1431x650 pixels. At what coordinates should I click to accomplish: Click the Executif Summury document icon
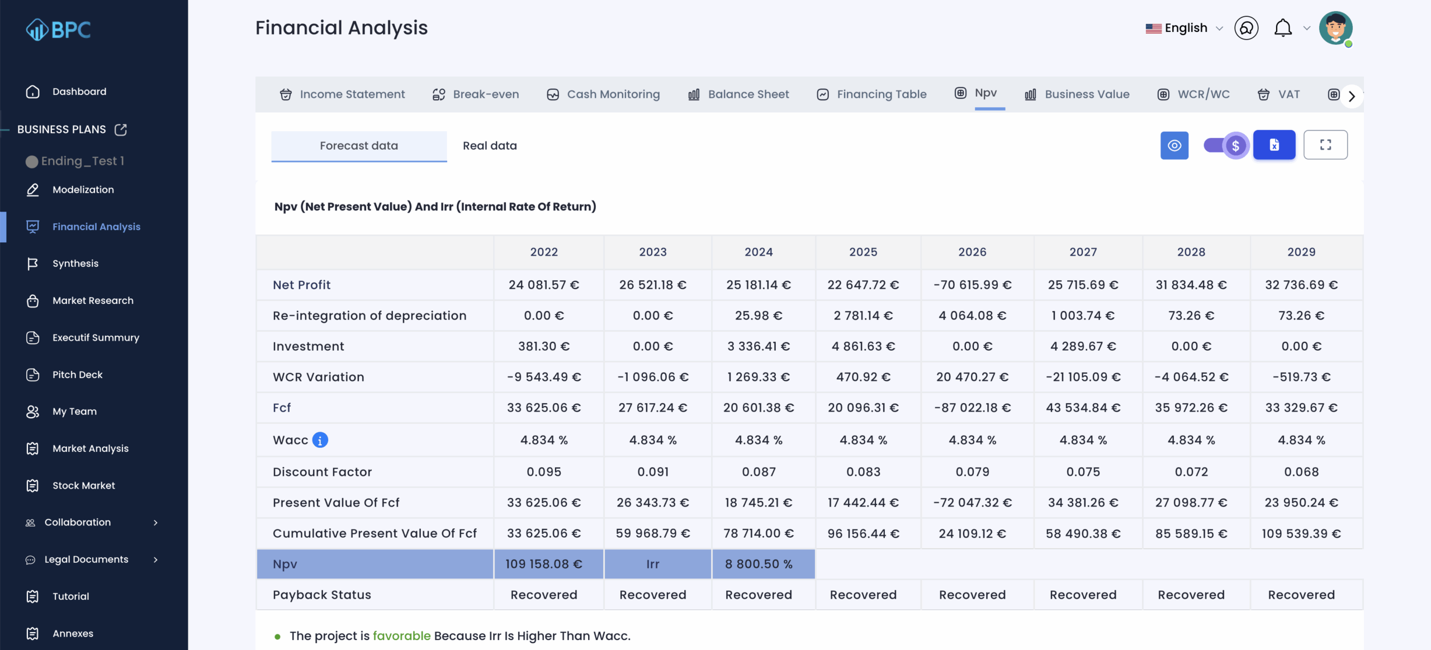pos(32,338)
